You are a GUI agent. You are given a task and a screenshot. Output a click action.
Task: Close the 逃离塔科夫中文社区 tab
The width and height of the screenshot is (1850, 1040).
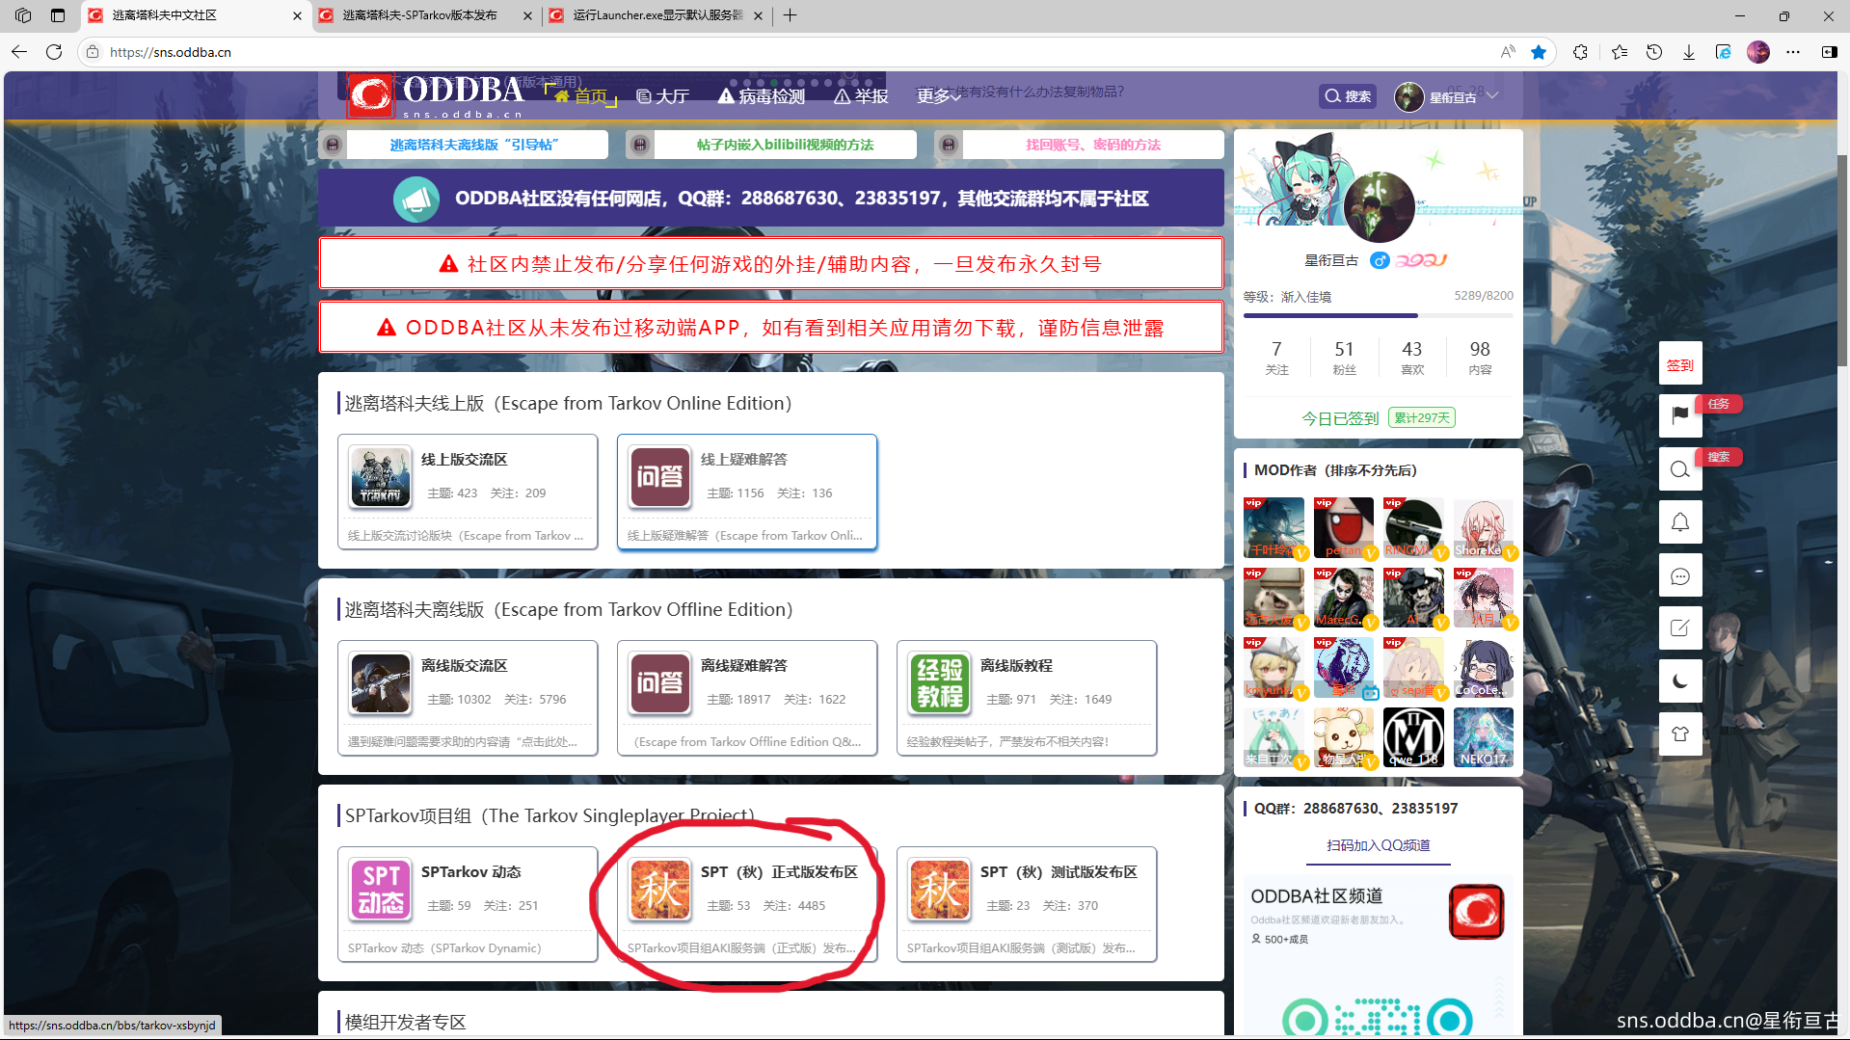[297, 15]
